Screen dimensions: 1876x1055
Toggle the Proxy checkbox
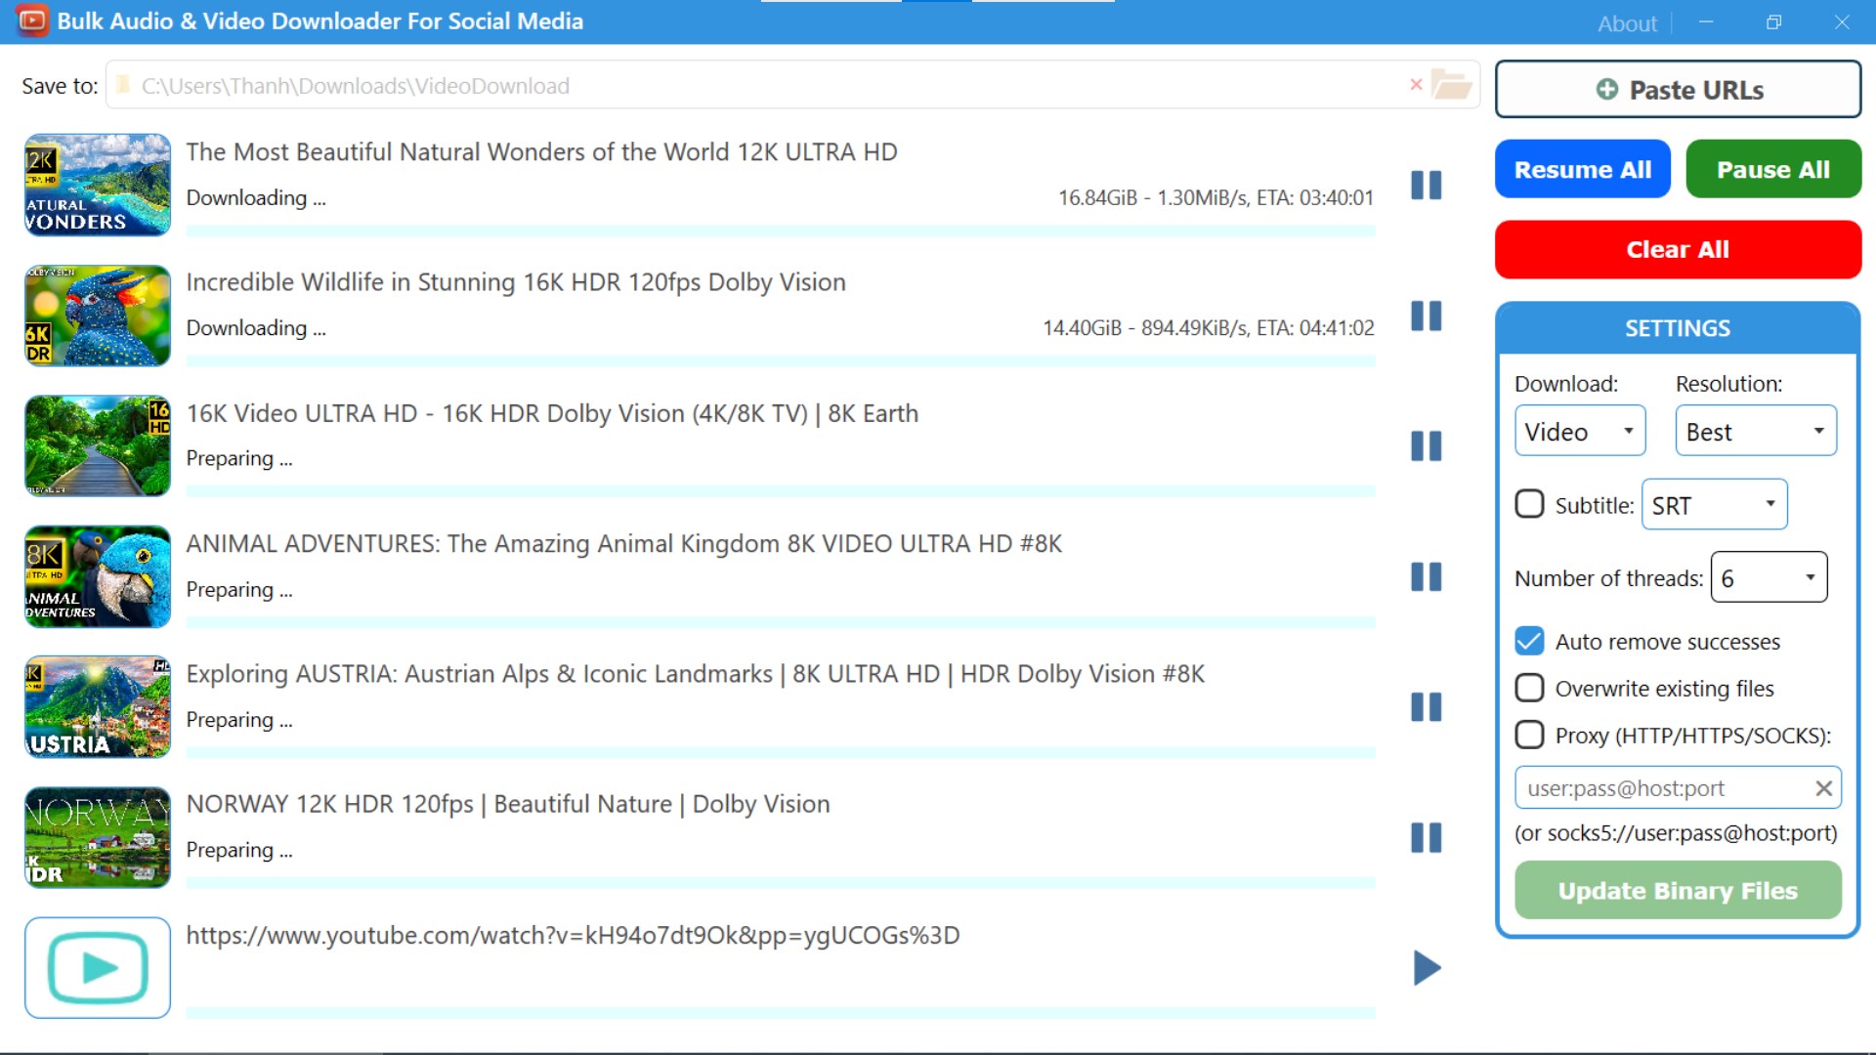click(1529, 735)
